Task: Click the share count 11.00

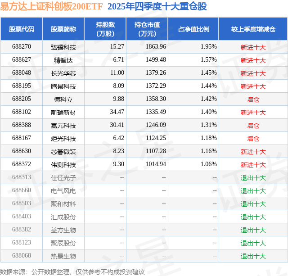Action: point(117,73)
